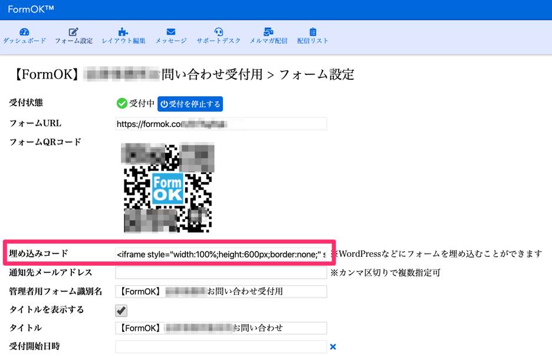
Task: Click the レイアウト編集 menu label
Action: (x=123, y=41)
